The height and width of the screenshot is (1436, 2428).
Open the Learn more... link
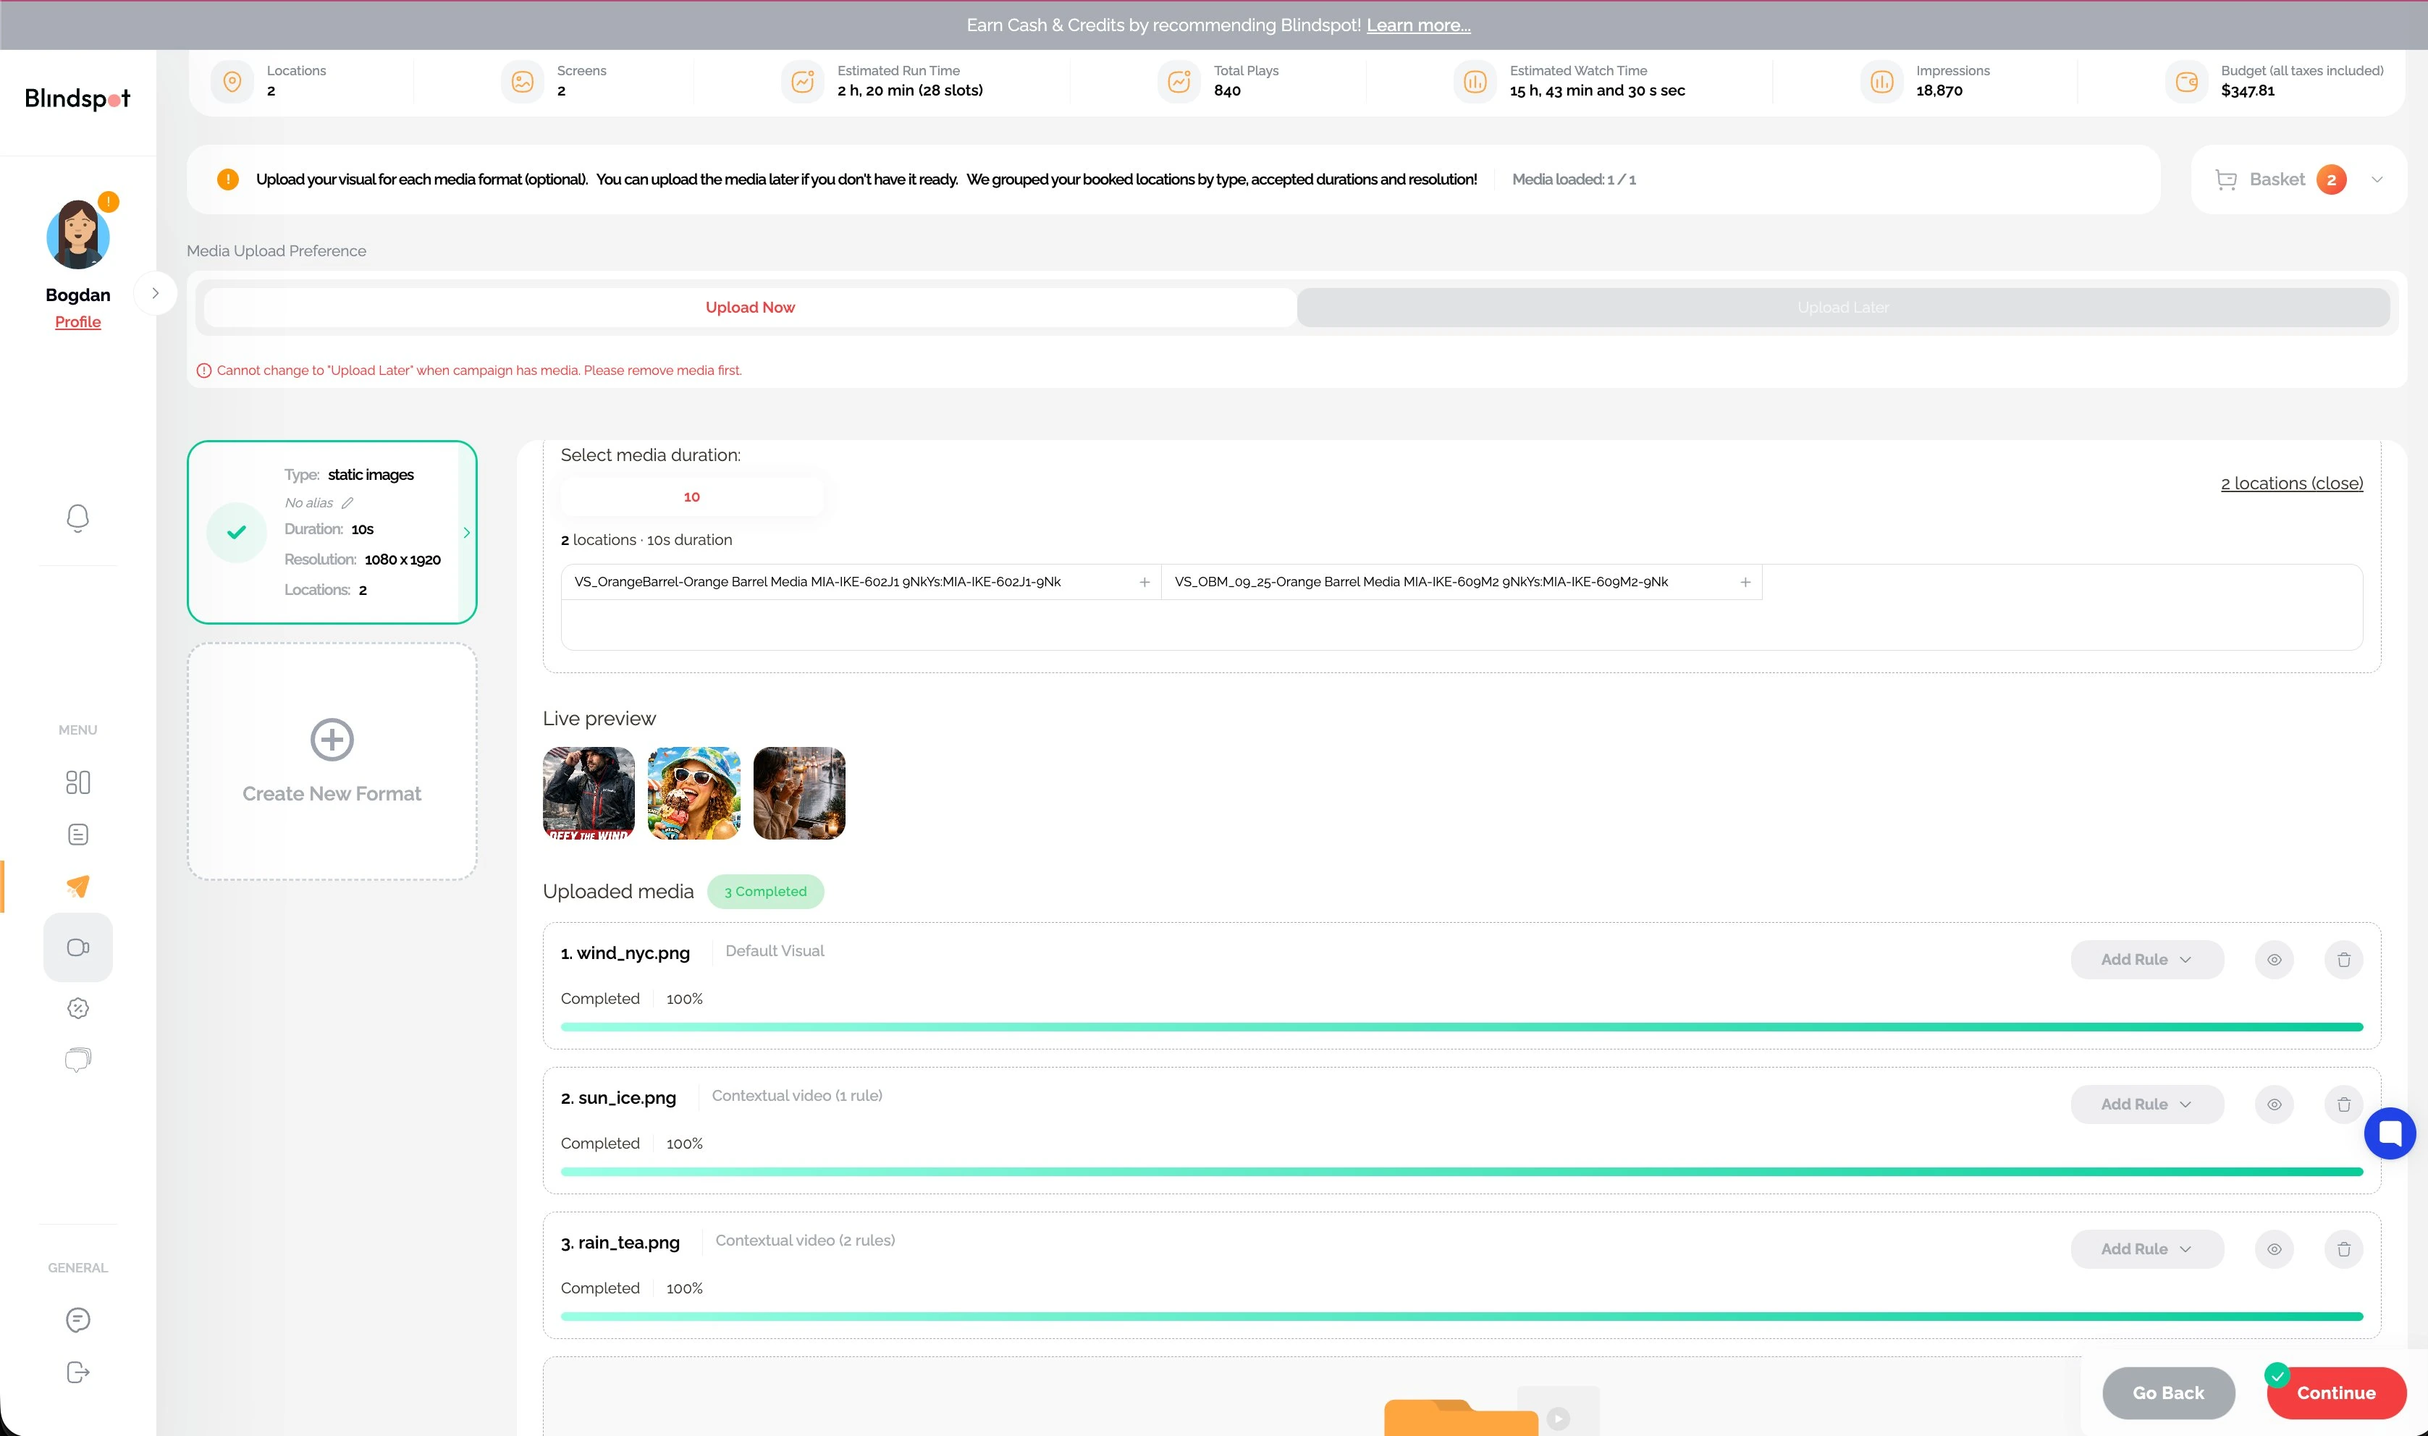pyautogui.click(x=1417, y=25)
